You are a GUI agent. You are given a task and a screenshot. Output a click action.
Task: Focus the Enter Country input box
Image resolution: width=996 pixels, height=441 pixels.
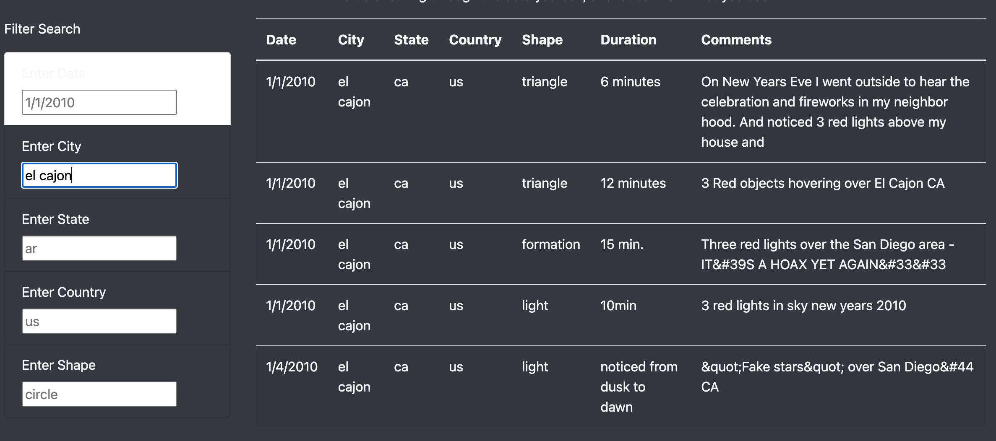coord(99,321)
